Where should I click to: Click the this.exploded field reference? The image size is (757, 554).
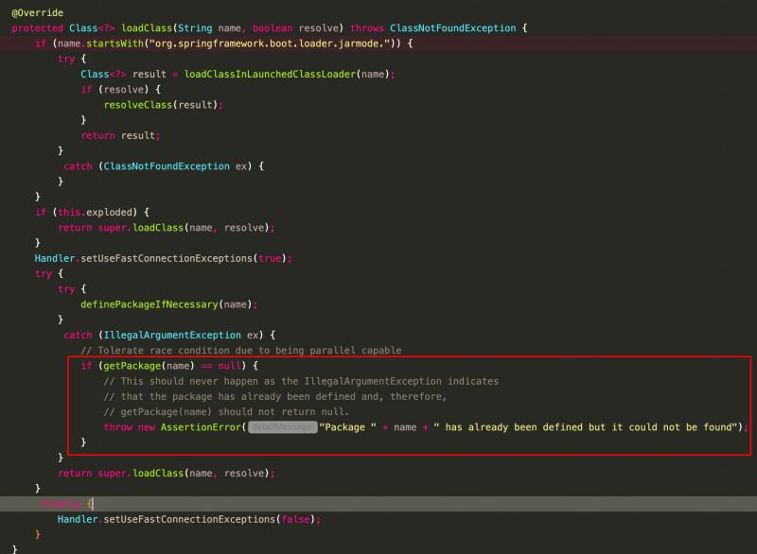(x=92, y=212)
